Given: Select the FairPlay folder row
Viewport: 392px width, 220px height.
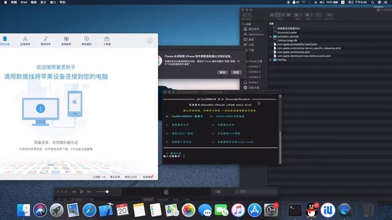Looking at the screenshot, I should (x=282, y=60).
